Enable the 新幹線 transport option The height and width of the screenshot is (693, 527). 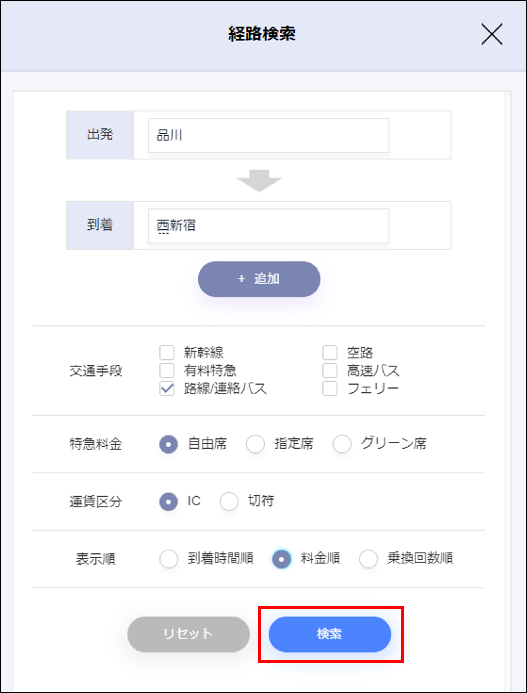coord(167,353)
